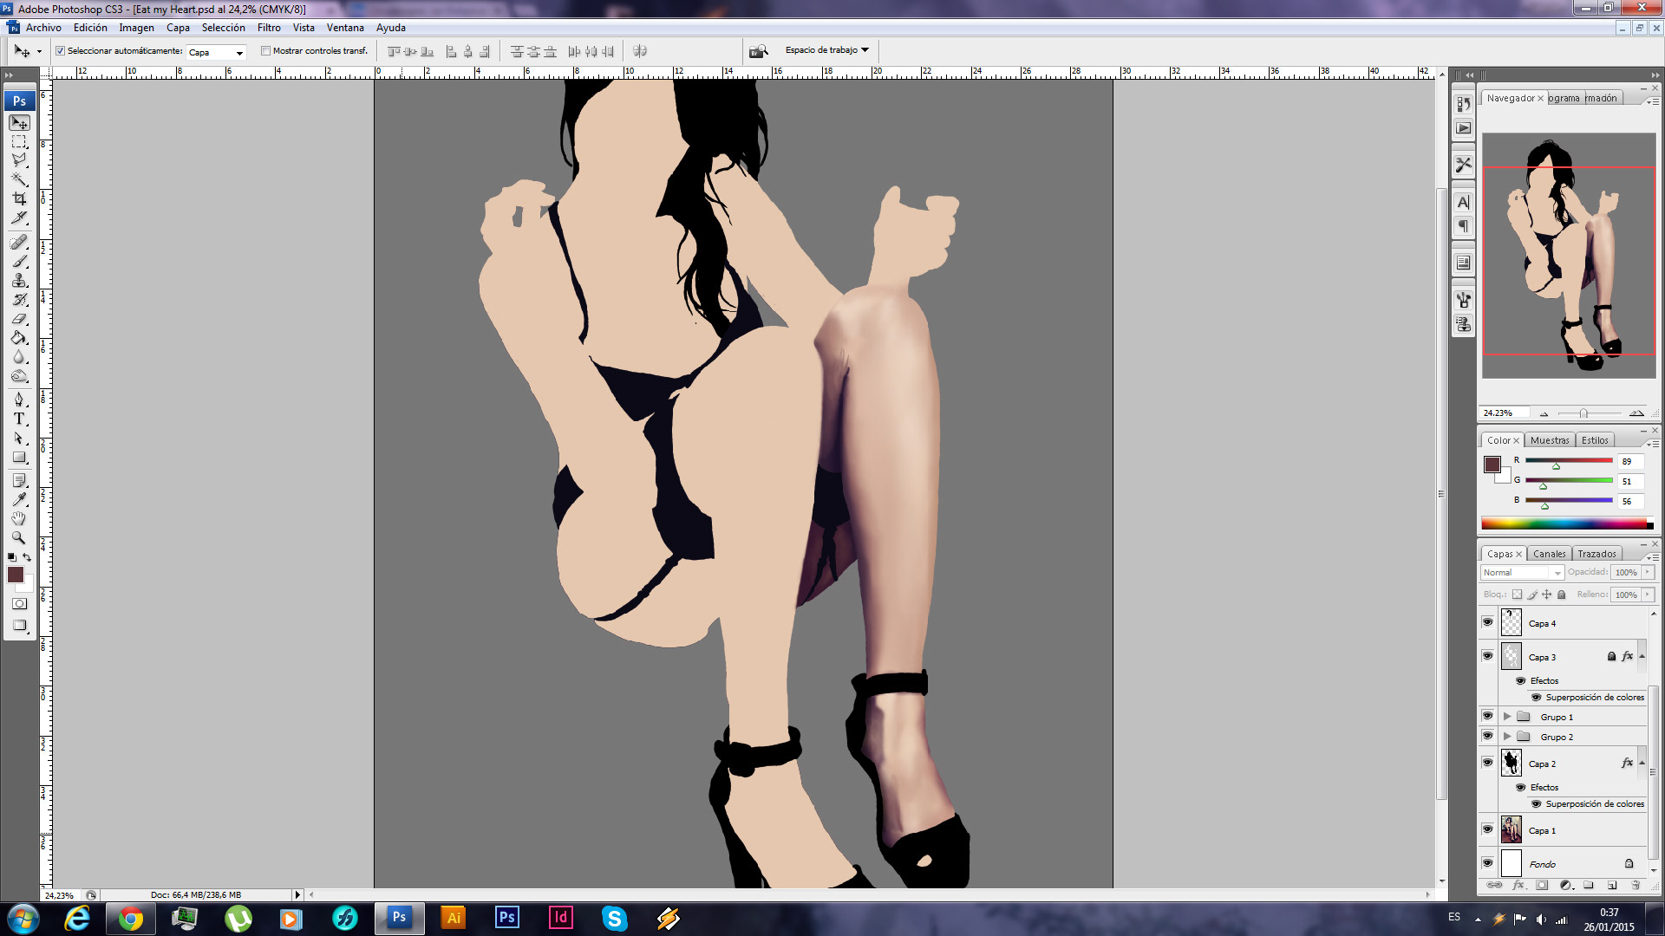
Task: Select the Magic Wand tool
Action: tap(19, 179)
